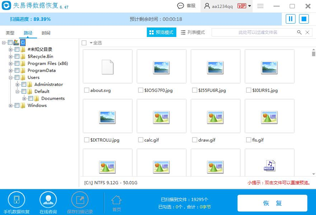Image resolution: width=316 pixels, height=215 pixels.
Task: Expand the Windows tree node
Action: pos(10,105)
